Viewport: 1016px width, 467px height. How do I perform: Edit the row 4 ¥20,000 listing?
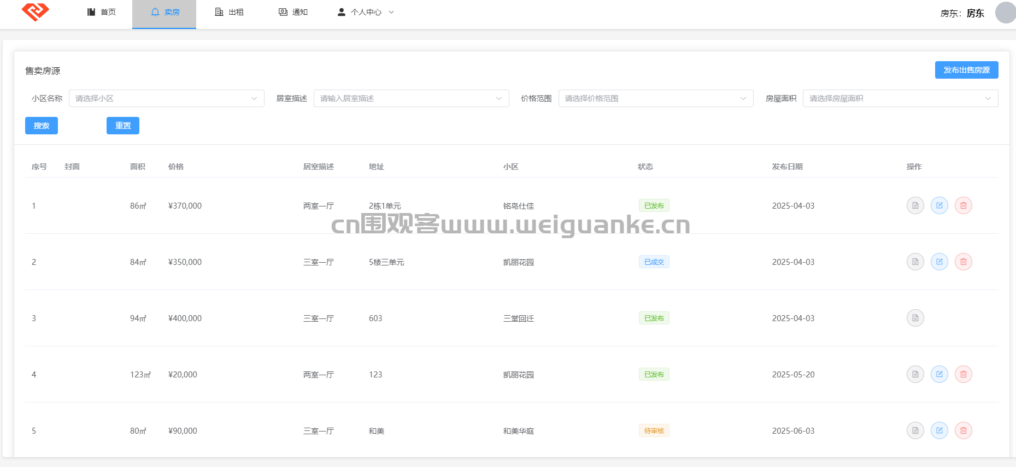939,374
